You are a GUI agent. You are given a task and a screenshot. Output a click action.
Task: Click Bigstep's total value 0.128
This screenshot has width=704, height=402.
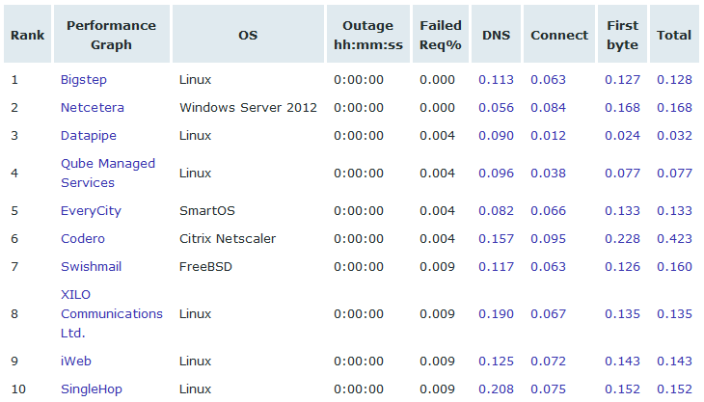[x=674, y=80]
